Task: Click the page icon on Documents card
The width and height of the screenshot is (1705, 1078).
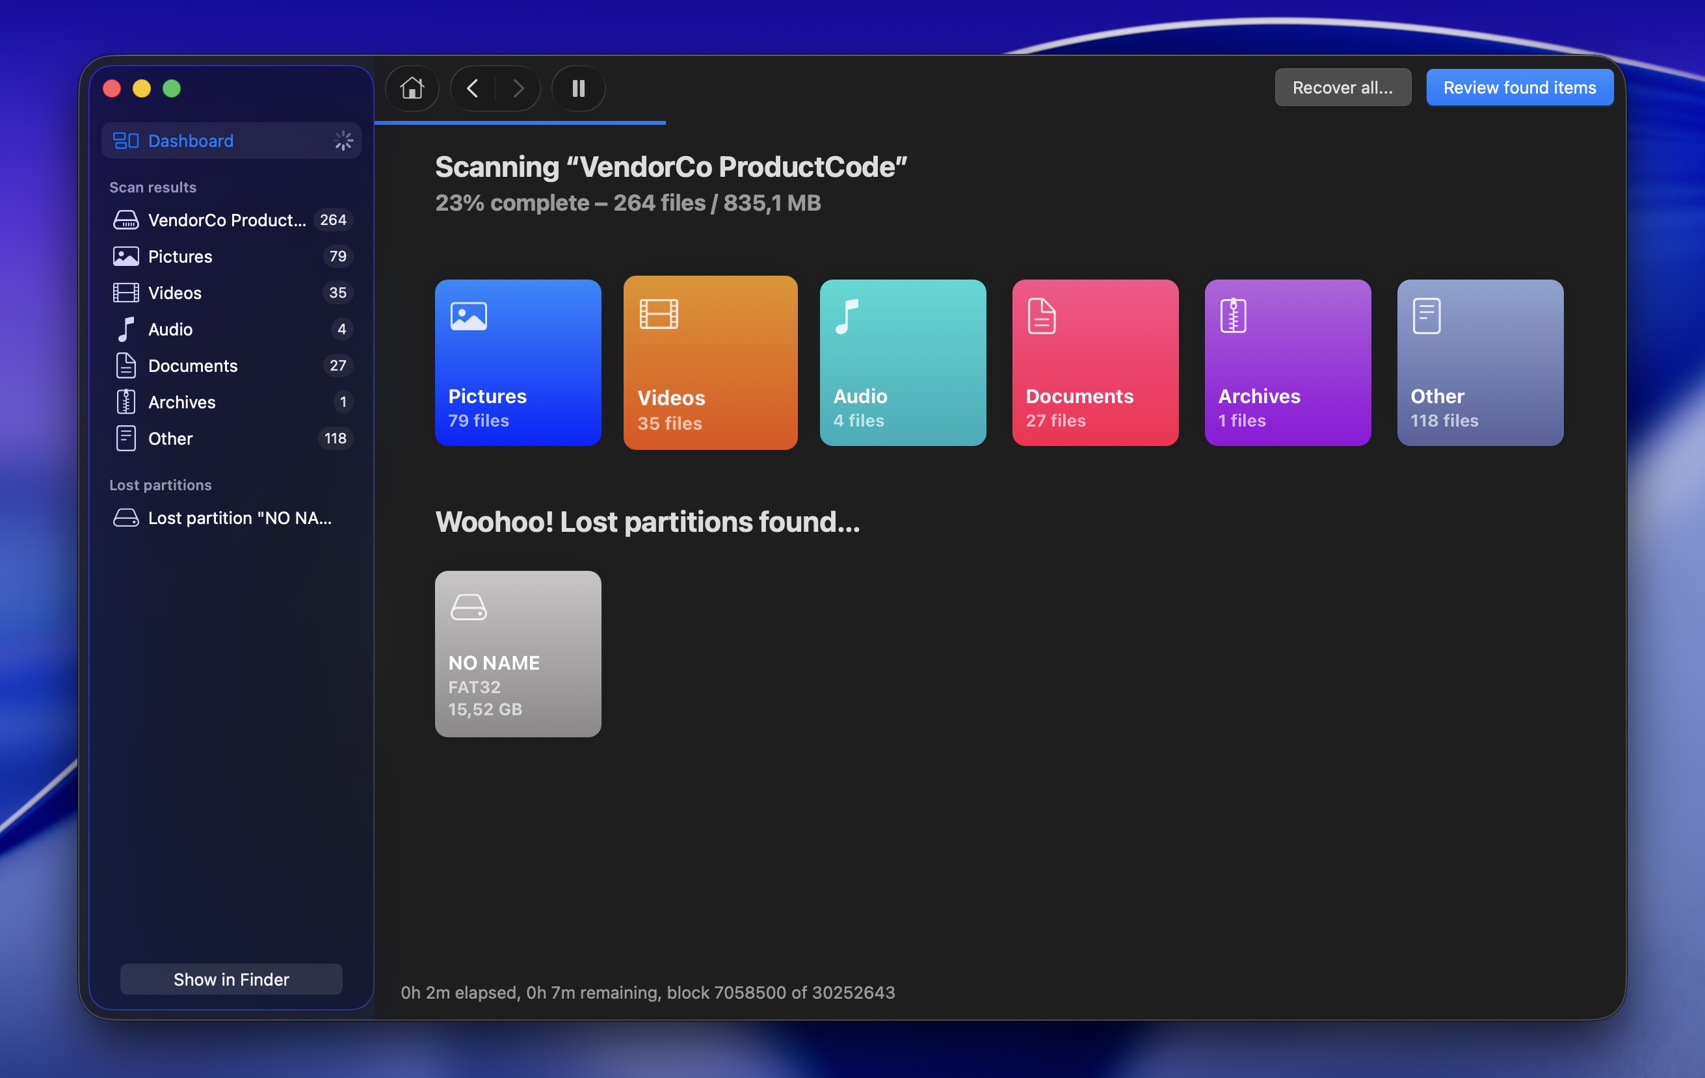Action: tap(1042, 316)
